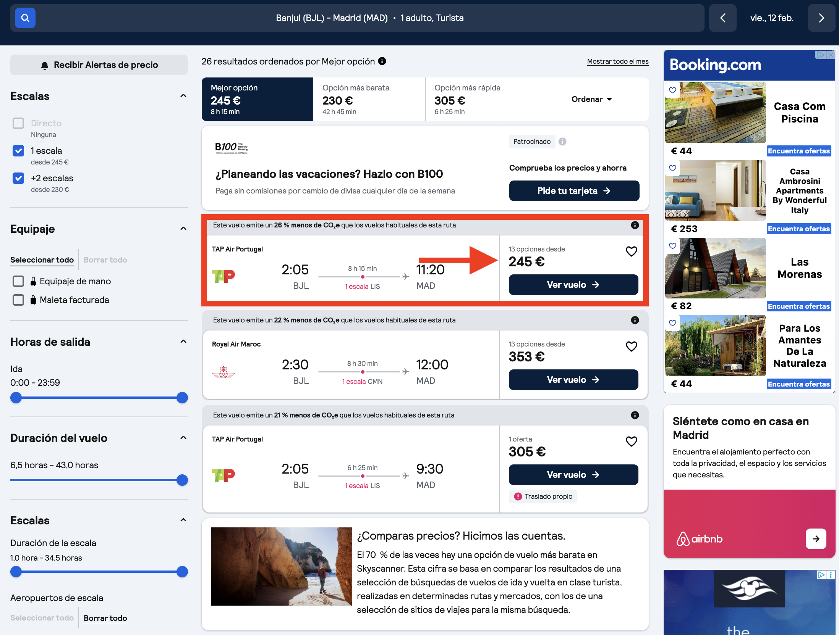
Task: Collapse the Equipaje filter section
Action: (183, 229)
